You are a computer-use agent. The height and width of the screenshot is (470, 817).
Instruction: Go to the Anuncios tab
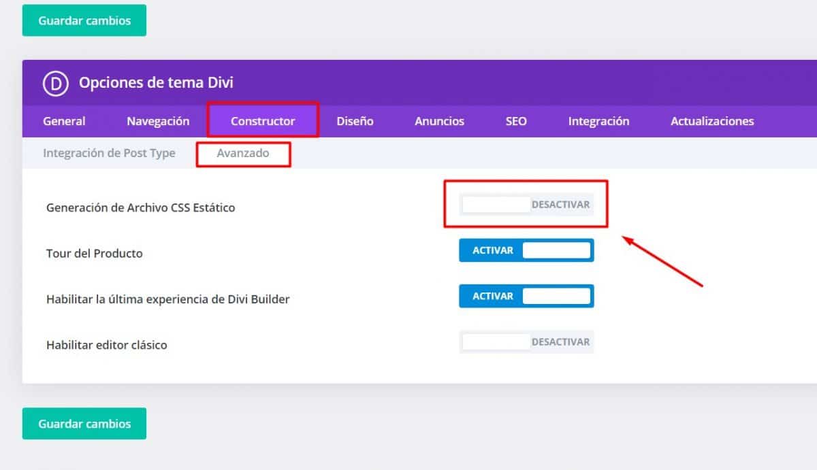[x=439, y=121]
